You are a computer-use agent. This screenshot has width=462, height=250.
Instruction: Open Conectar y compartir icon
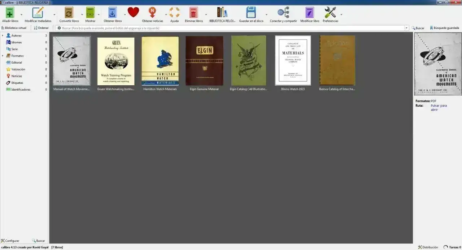[283, 13]
